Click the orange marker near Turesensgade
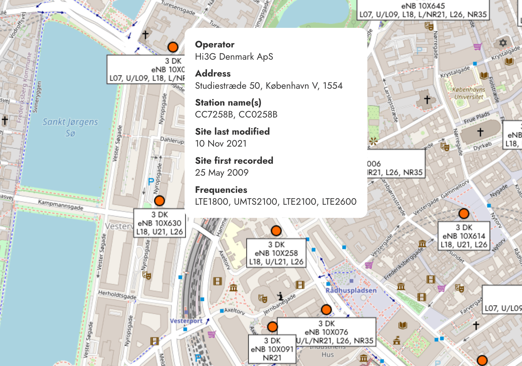This screenshot has height=366, width=522. click(173, 47)
